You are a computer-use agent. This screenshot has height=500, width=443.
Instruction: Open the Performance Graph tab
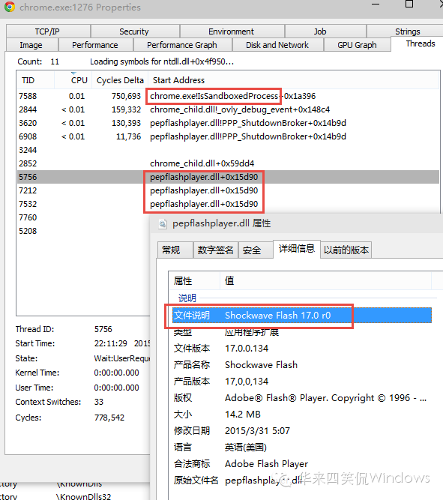tap(182, 45)
